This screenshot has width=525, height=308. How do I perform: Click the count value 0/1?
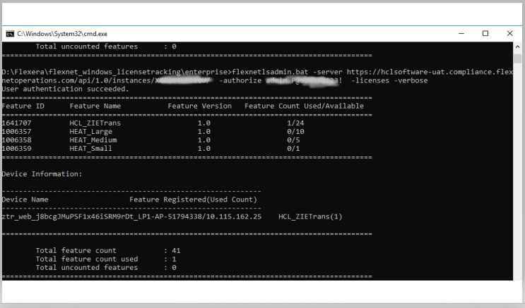click(x=293, y=148)
